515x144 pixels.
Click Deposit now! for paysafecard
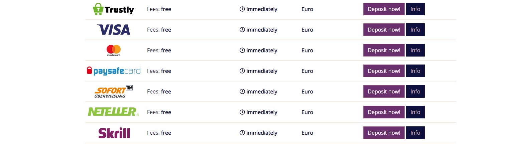click(384, 71)
